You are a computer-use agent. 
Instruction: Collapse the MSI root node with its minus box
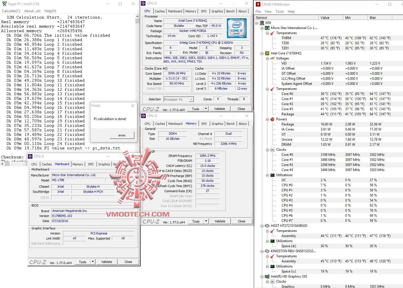pyautogui.click(x=257, y=23)
